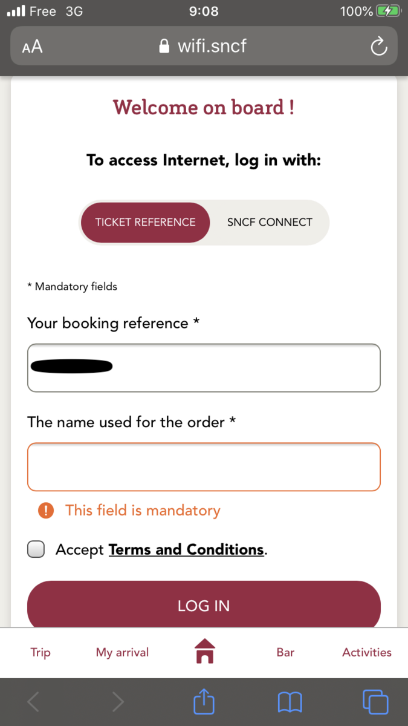Tap the home icon in bottom navigation
The width and height of the screenshot is (408, 726).
point(204,652)
